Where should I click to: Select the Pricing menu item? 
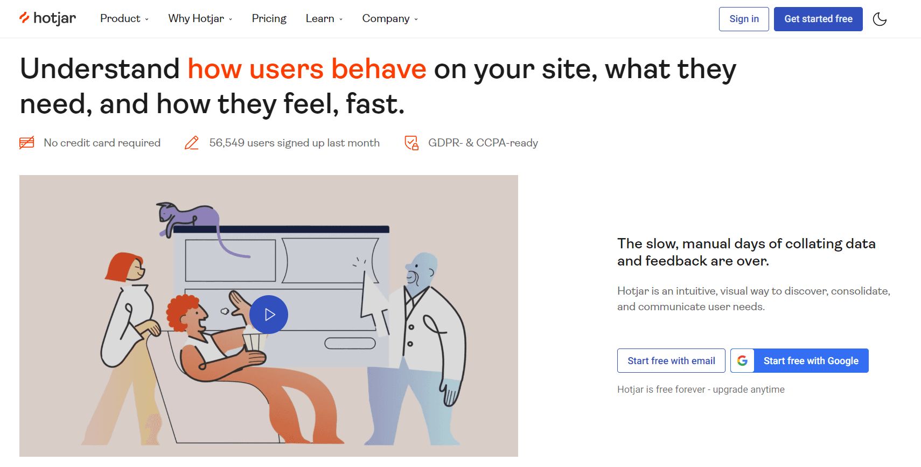pyautogui.click(x=269, y=18)
